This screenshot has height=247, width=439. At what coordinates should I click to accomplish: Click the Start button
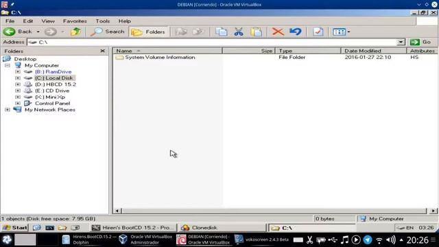tap(15, 228)
